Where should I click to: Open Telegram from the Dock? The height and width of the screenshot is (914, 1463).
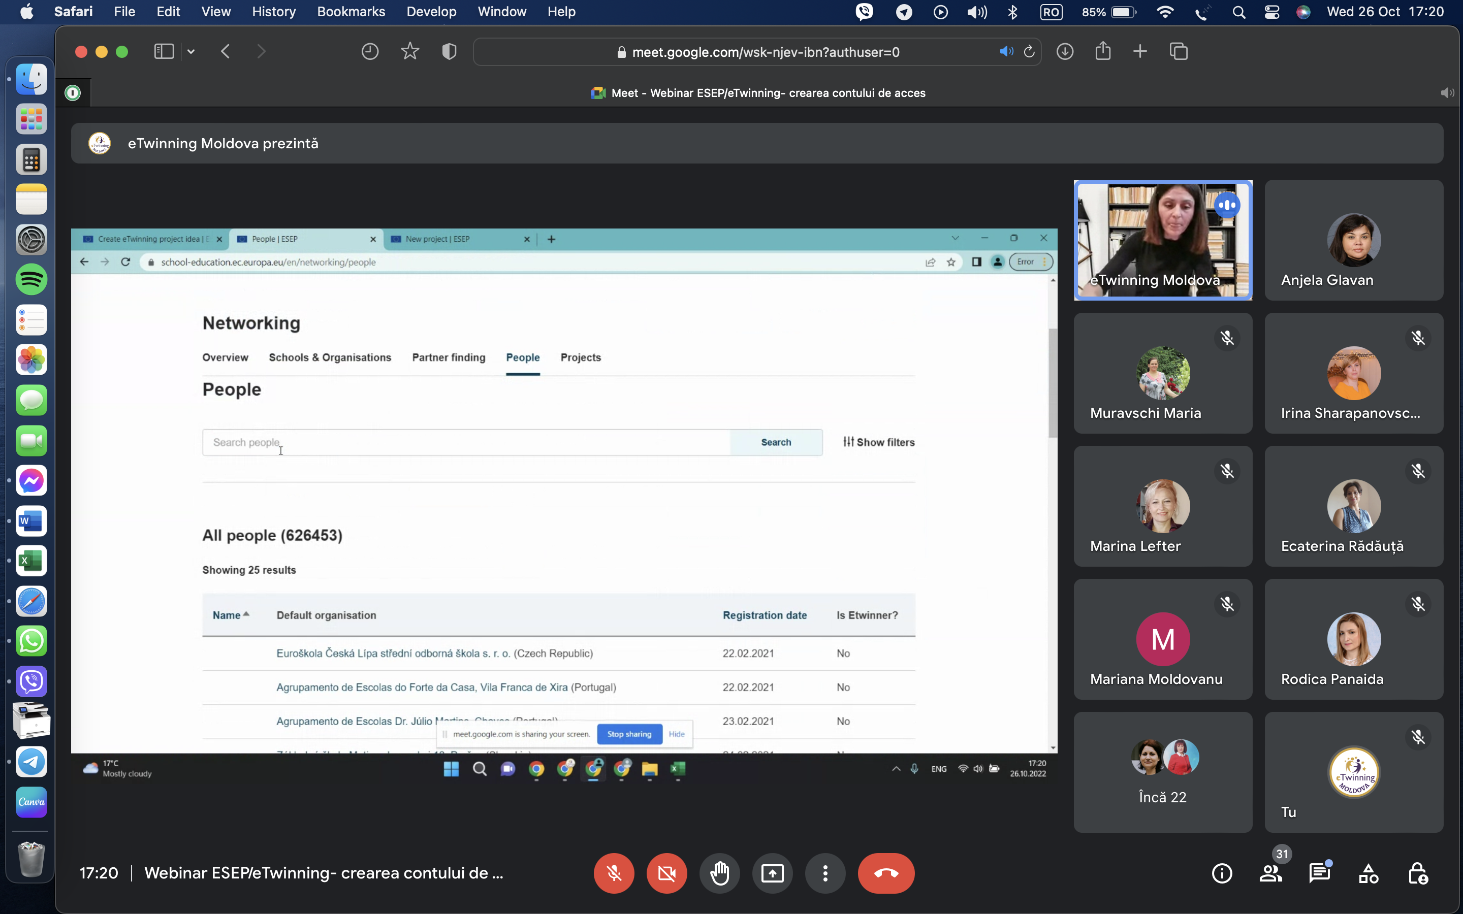[31, 761]
